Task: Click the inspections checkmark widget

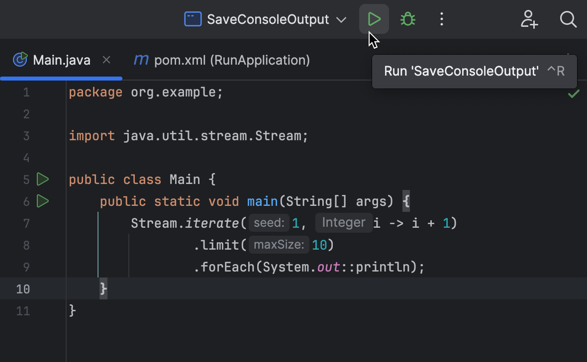Action: point(573,93)
